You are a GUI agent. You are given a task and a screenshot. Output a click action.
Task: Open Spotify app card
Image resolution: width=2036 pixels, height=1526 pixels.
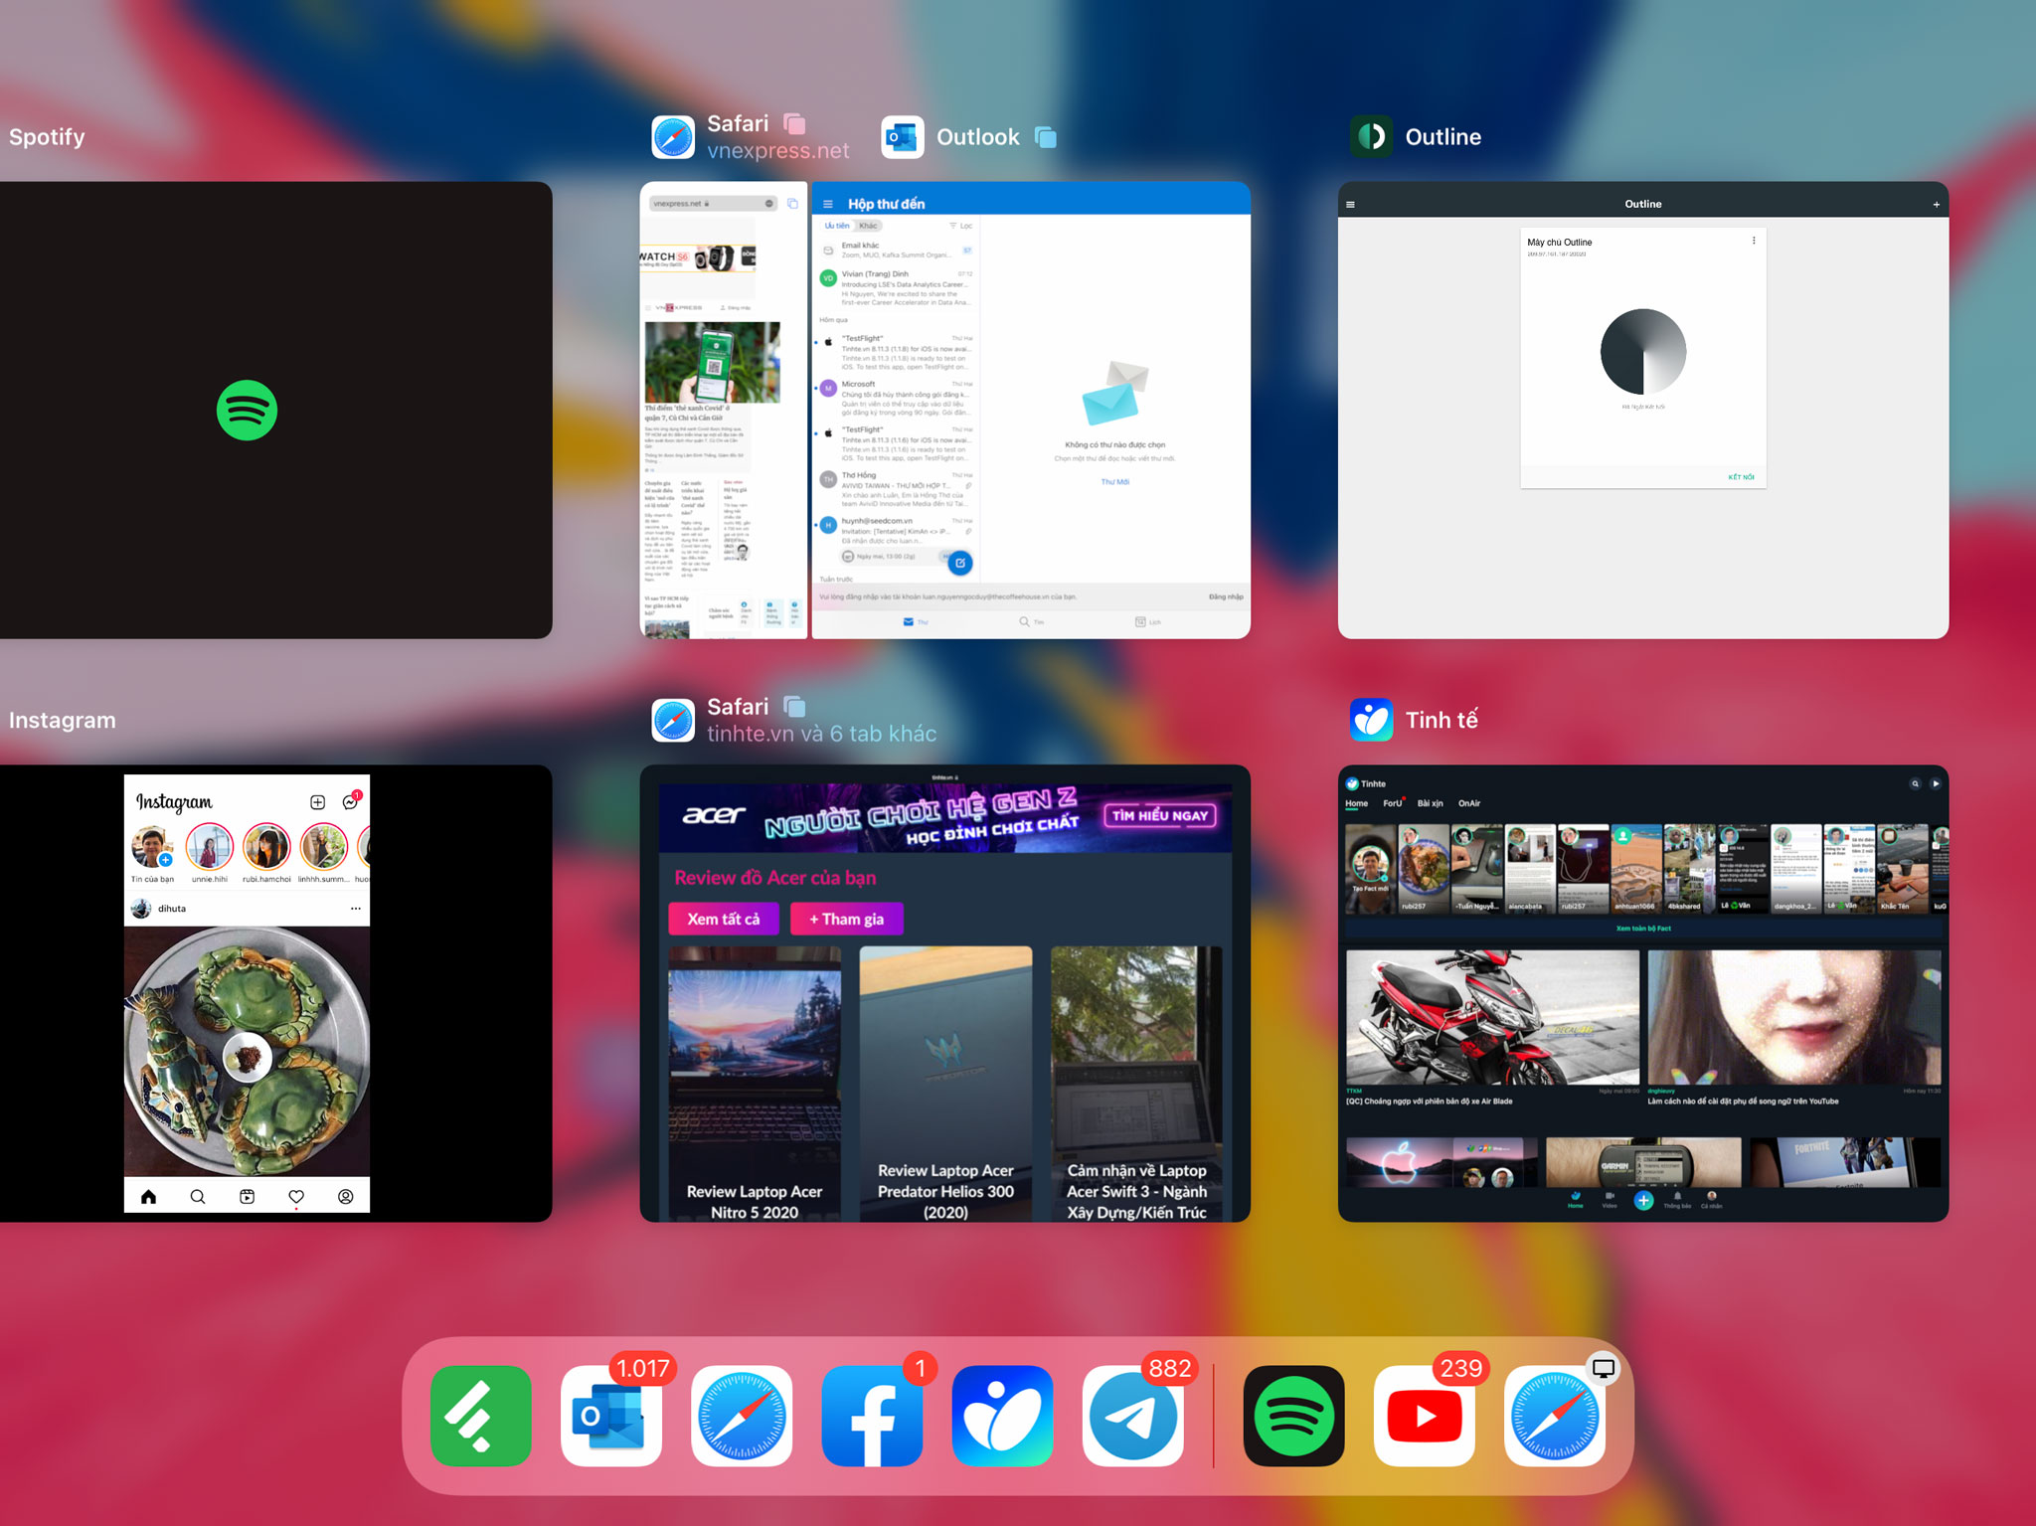click(x=275, y=410)
